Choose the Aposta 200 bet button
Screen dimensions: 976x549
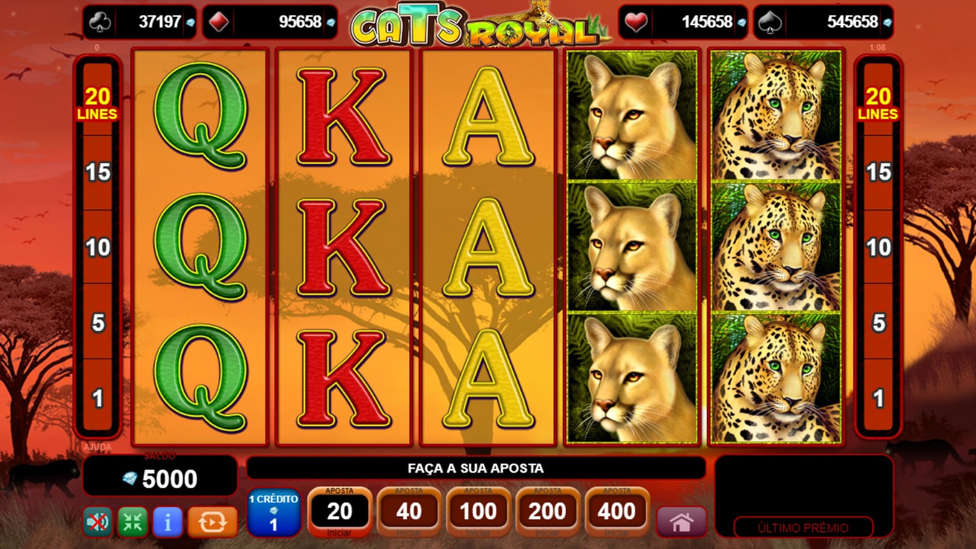click(x=548, y=512)
